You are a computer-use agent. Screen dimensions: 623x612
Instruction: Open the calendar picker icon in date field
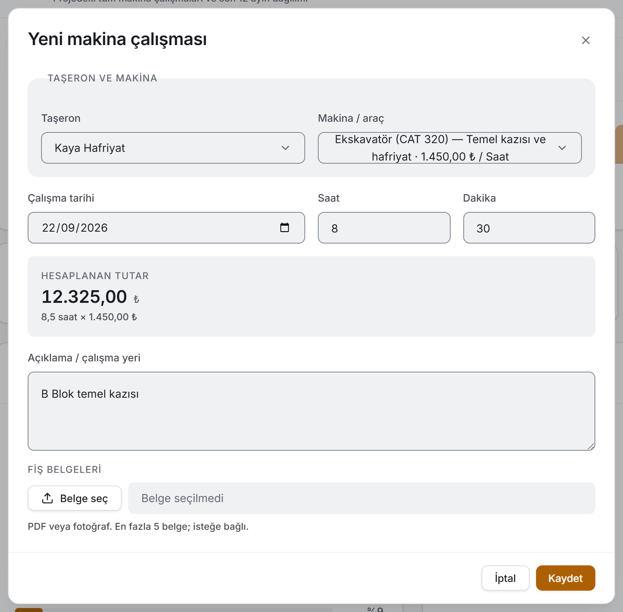click(x=285, y=227)
